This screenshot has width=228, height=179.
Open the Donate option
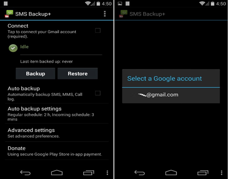(57, 151)
